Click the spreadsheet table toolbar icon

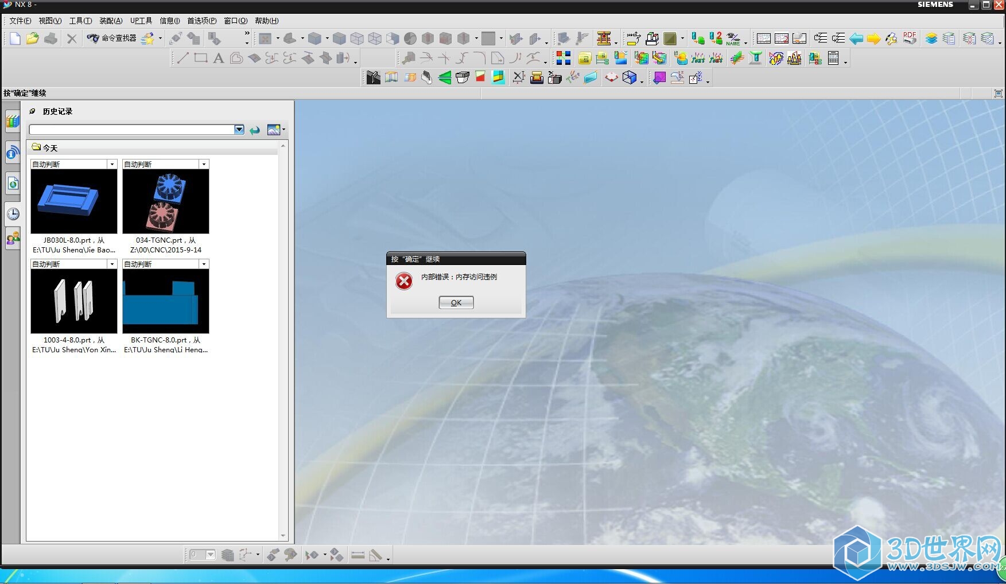(x=834, y=58)
